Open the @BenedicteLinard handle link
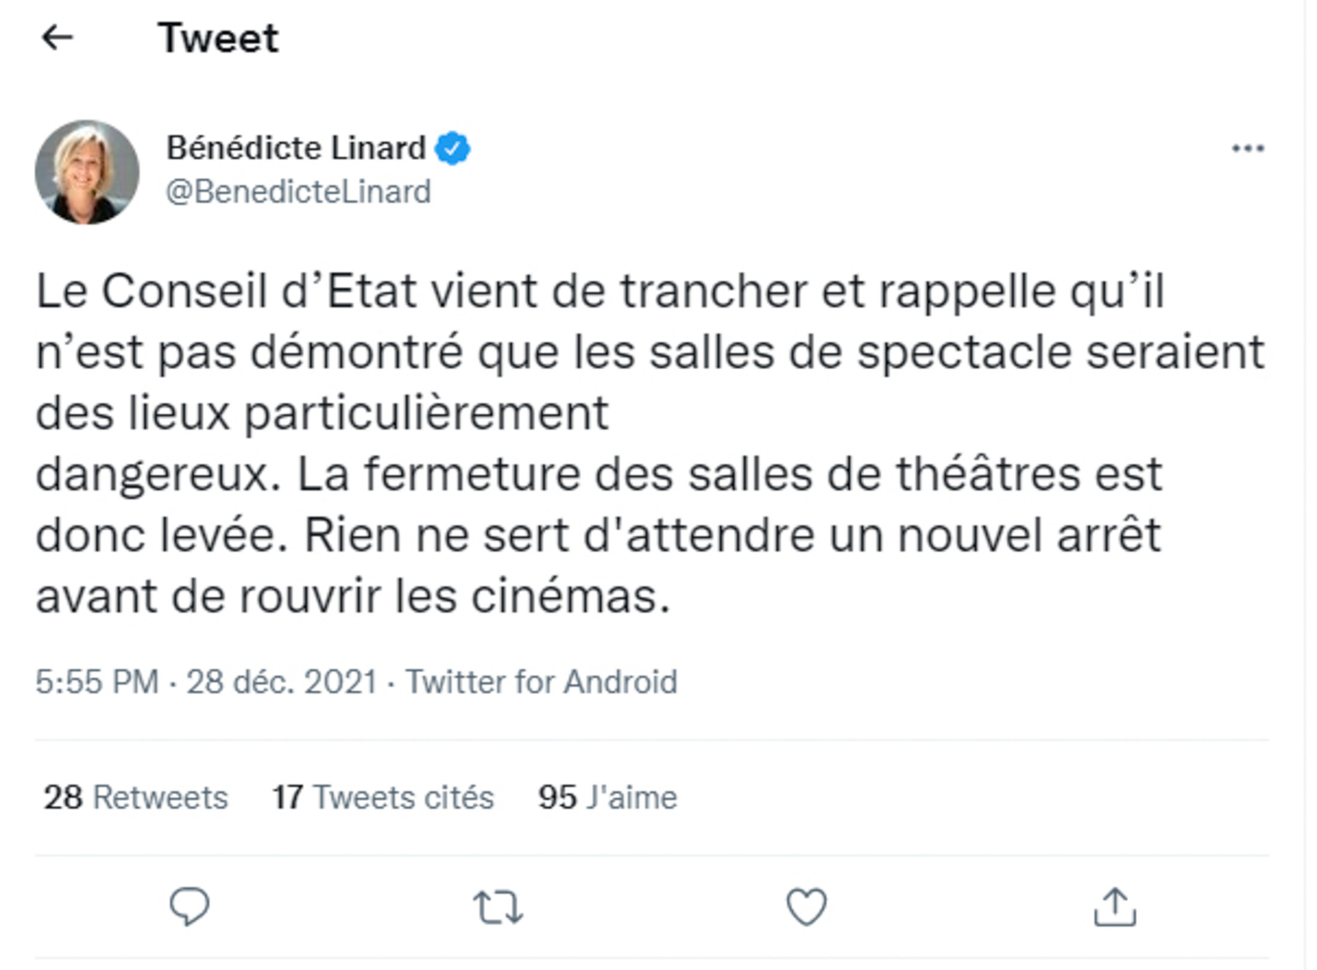The width and height of the screenshot is (1317, 970). [298, 192]
